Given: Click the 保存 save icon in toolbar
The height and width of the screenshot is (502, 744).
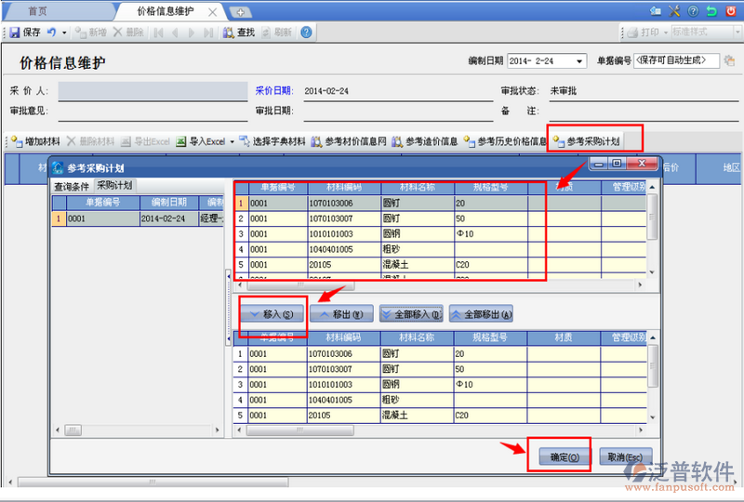Looking at the screenshot, I should pos(15,32).
